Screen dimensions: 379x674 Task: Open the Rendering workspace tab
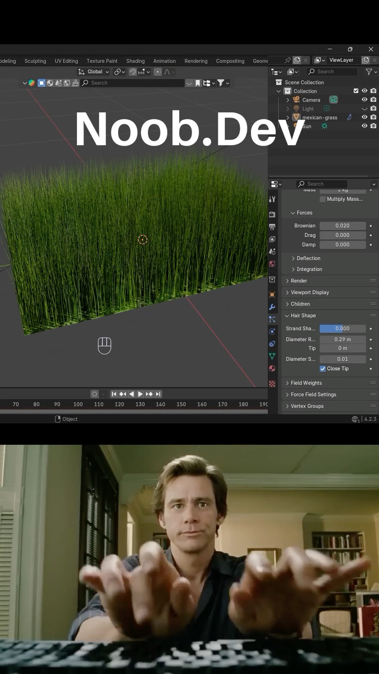pyautogui.click(x=196, y=61)
